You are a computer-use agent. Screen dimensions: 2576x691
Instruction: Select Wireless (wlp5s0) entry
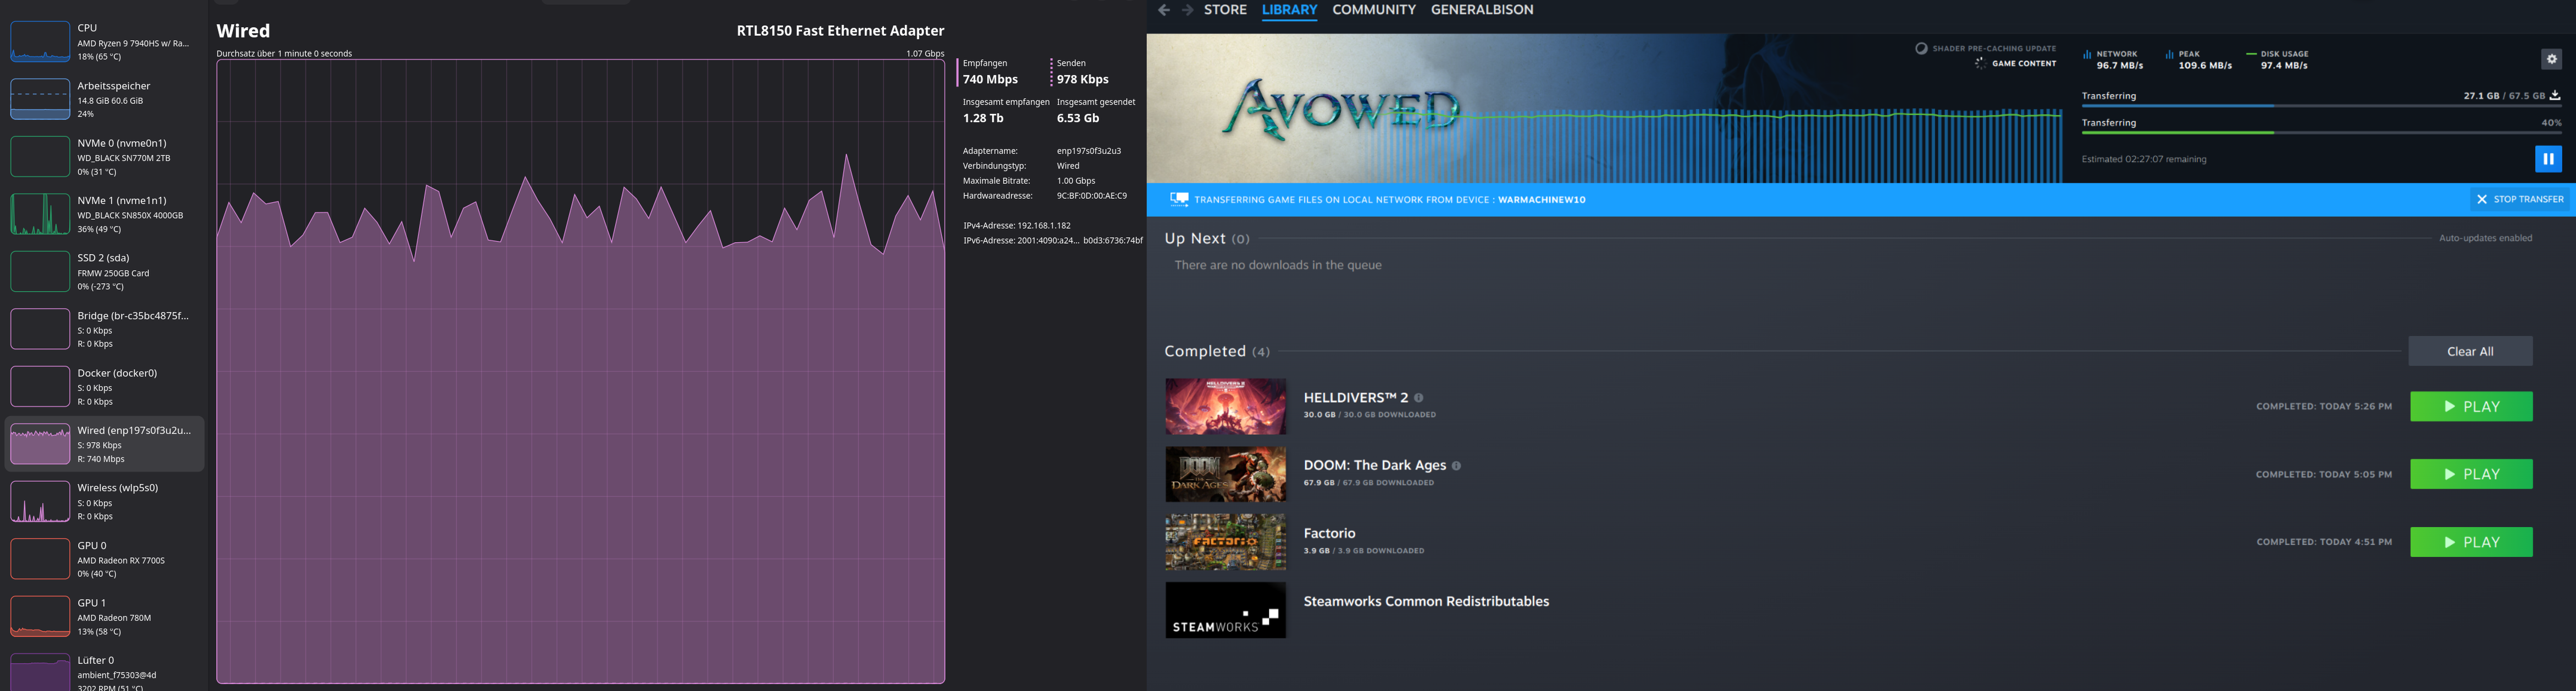click(x=105, y=502)
